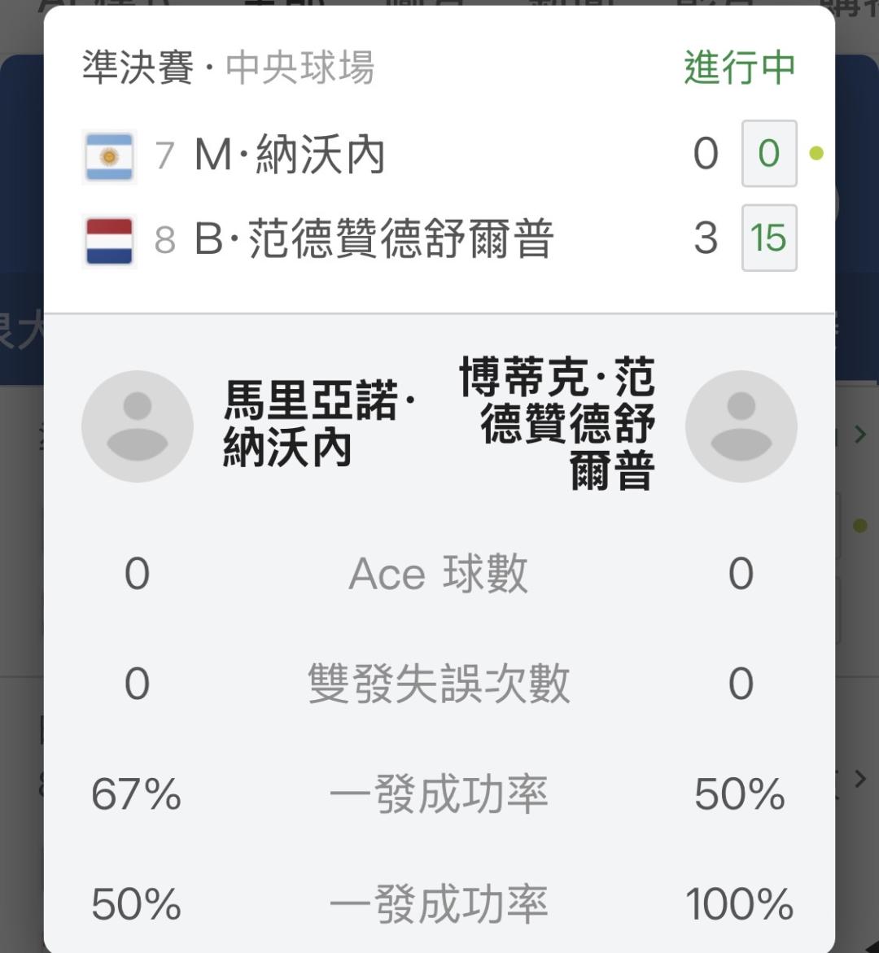
Task: Tap the 進行中 live status label
Action: click(739, 68)
